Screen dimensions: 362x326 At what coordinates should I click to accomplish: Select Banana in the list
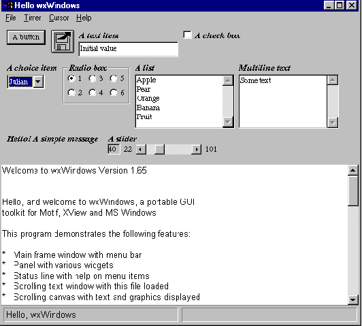179,108
